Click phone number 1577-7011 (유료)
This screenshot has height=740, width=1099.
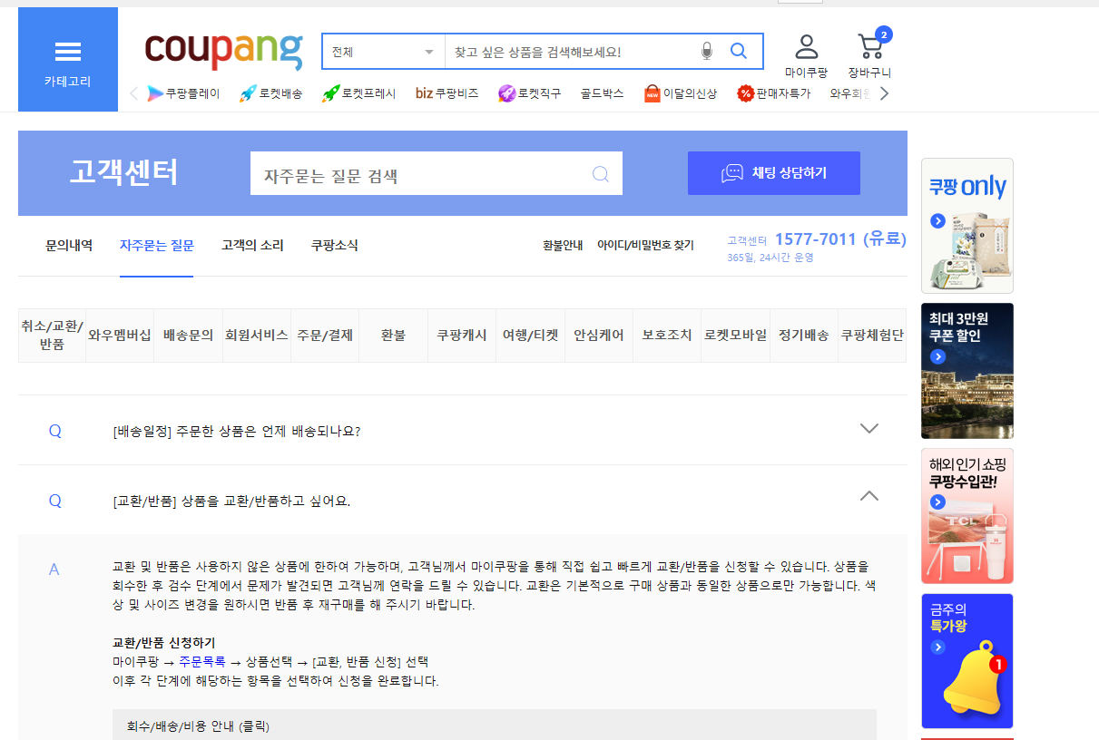coord(840,239)
